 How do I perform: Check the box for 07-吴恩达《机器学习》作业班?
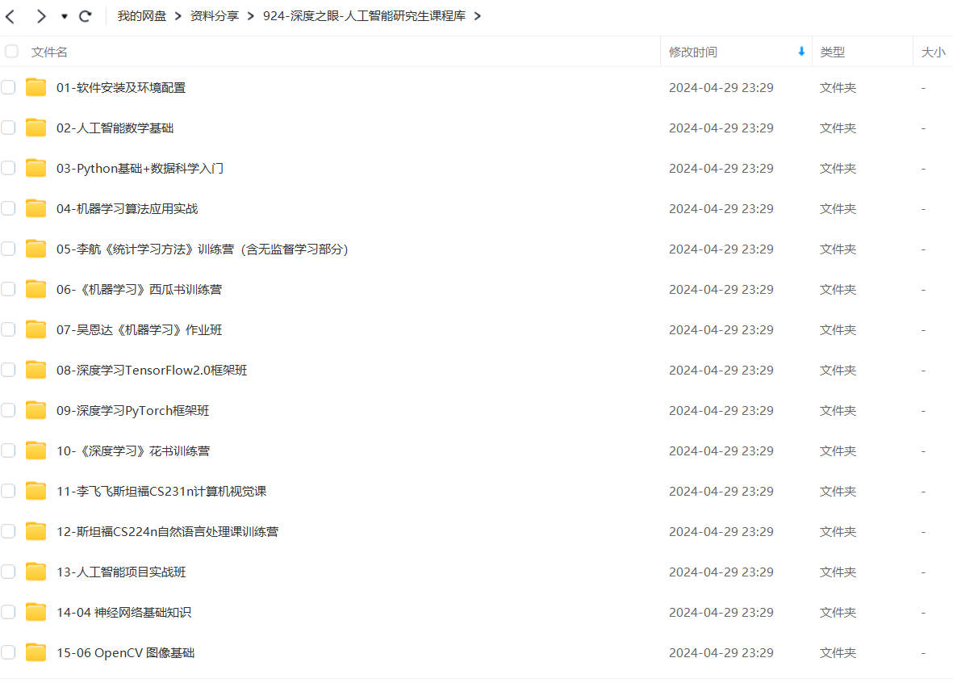[8, 329]
